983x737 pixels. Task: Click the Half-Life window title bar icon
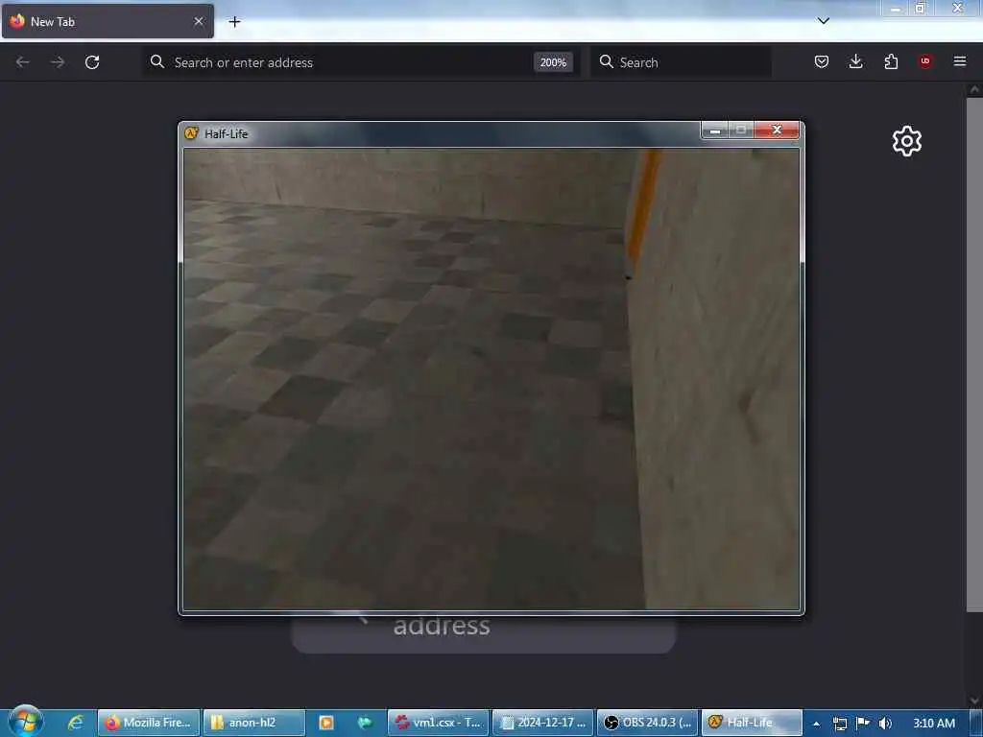click(191, 132)
